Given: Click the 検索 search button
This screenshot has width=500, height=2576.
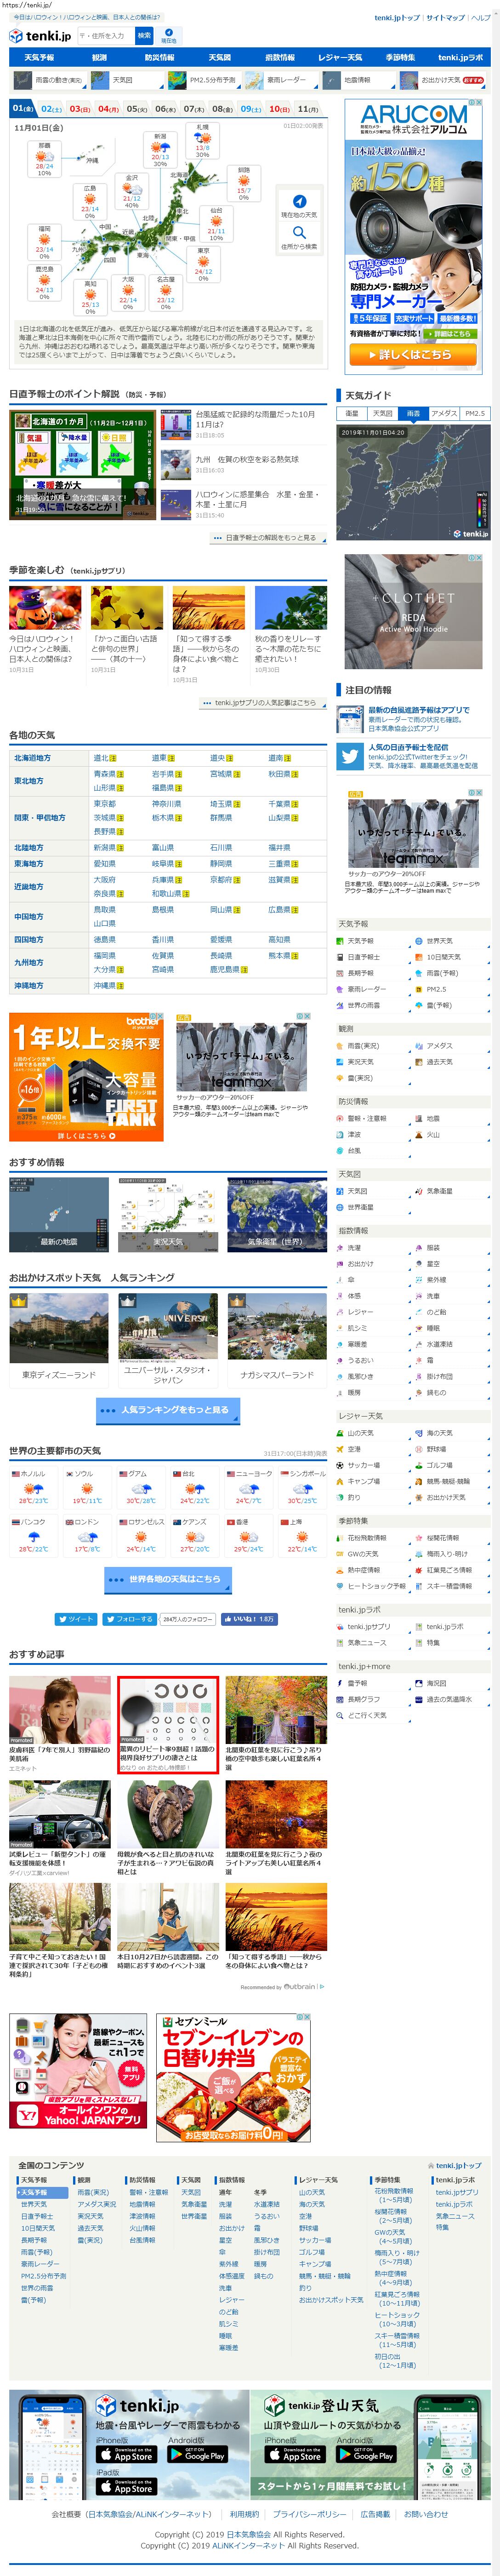Looking at the screenshot, I should 144,35.
